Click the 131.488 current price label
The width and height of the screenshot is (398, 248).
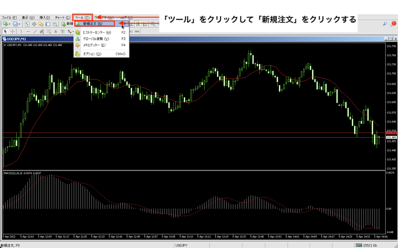[391, 137]
